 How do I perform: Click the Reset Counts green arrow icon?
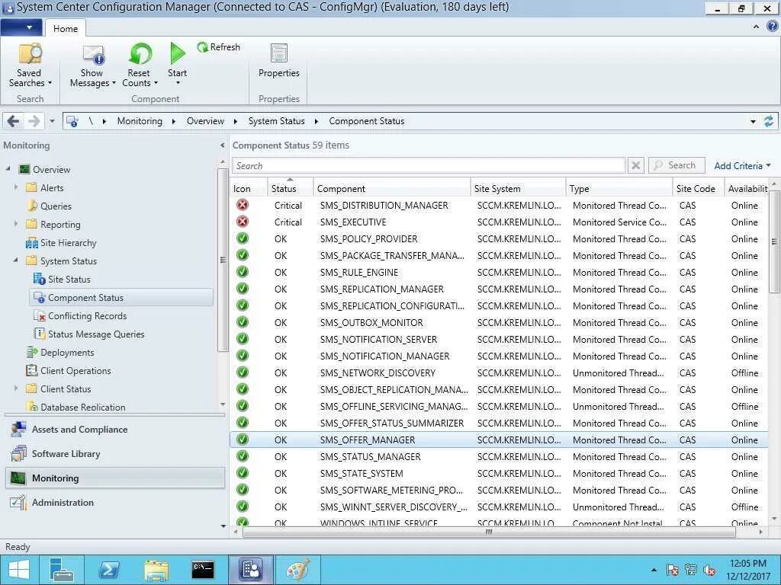(x=140, y=54)
